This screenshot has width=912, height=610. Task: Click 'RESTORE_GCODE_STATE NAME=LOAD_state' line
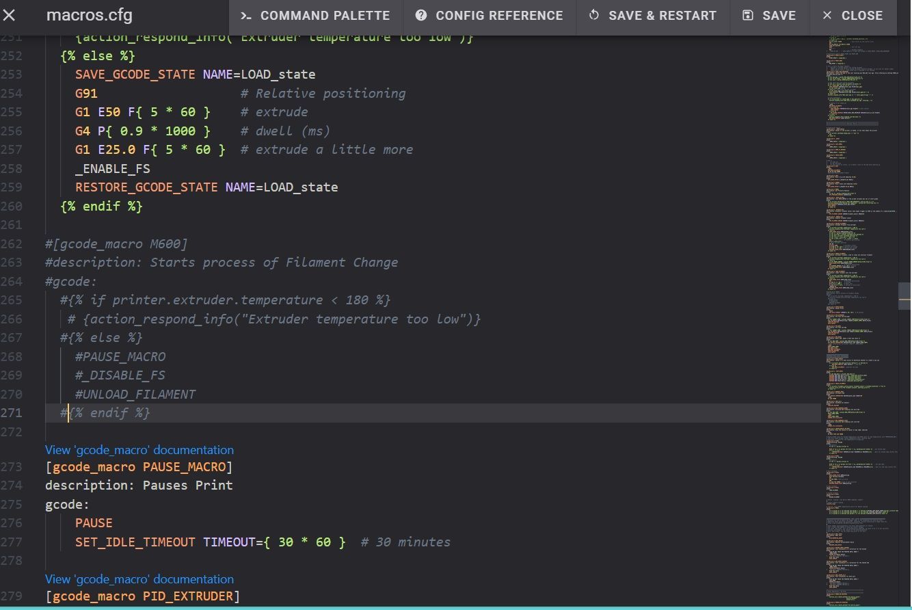pyautogui.click(x=206, y=187)
